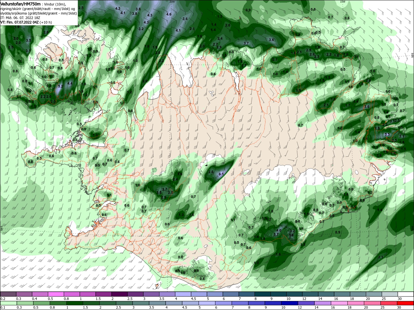
Task: Click darkest green swatch between 1 and 1.5
Action: point(74,303)
